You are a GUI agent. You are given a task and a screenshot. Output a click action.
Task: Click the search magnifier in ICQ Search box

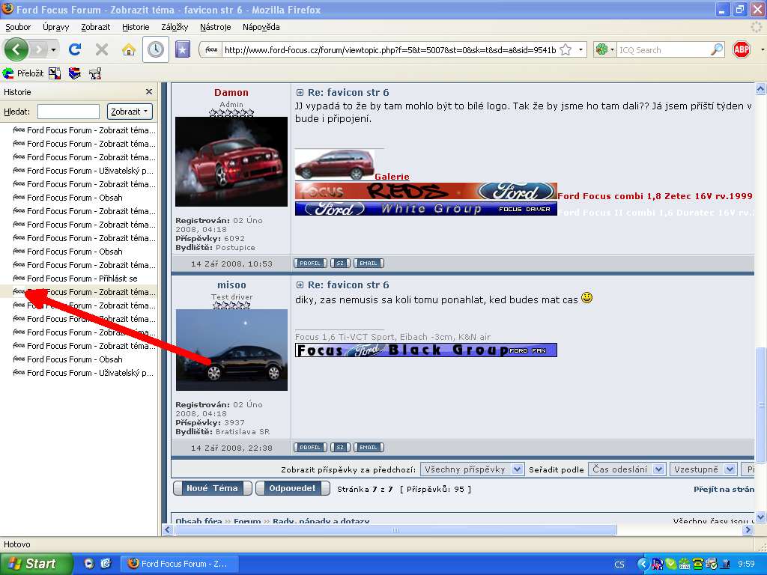tap(717, 50)
